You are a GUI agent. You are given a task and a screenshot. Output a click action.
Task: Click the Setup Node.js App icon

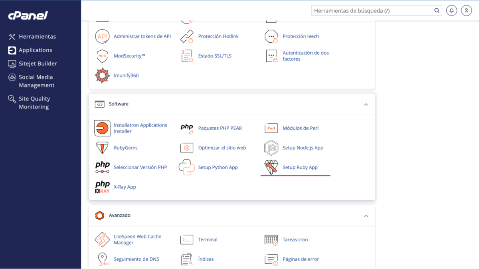[x=271, y=148]
